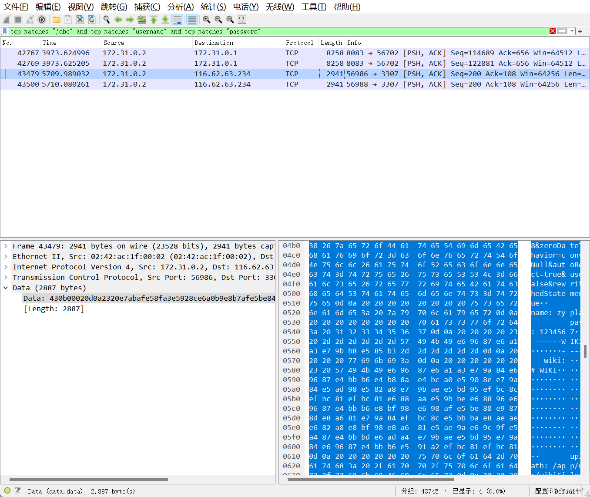Open capture options gear icon
The width and height of the screenshot is (590, 497).
[42, 20]
